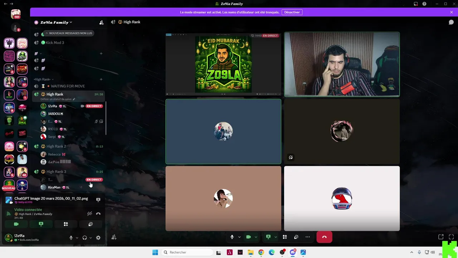Image resolution: width=458 pixels, height=258 pixels.
Task: Open the ZO9LA server icon in server list
Action: coord(22,121)
